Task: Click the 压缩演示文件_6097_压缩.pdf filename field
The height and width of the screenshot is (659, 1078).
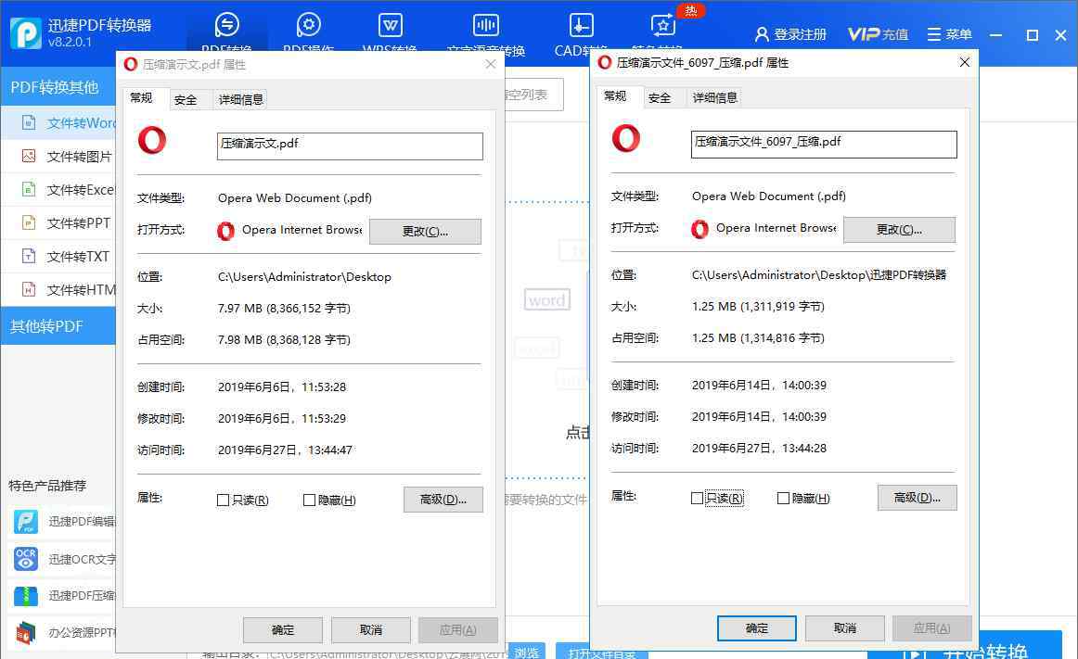Action: pyautogui.click(x=824, y=145)
